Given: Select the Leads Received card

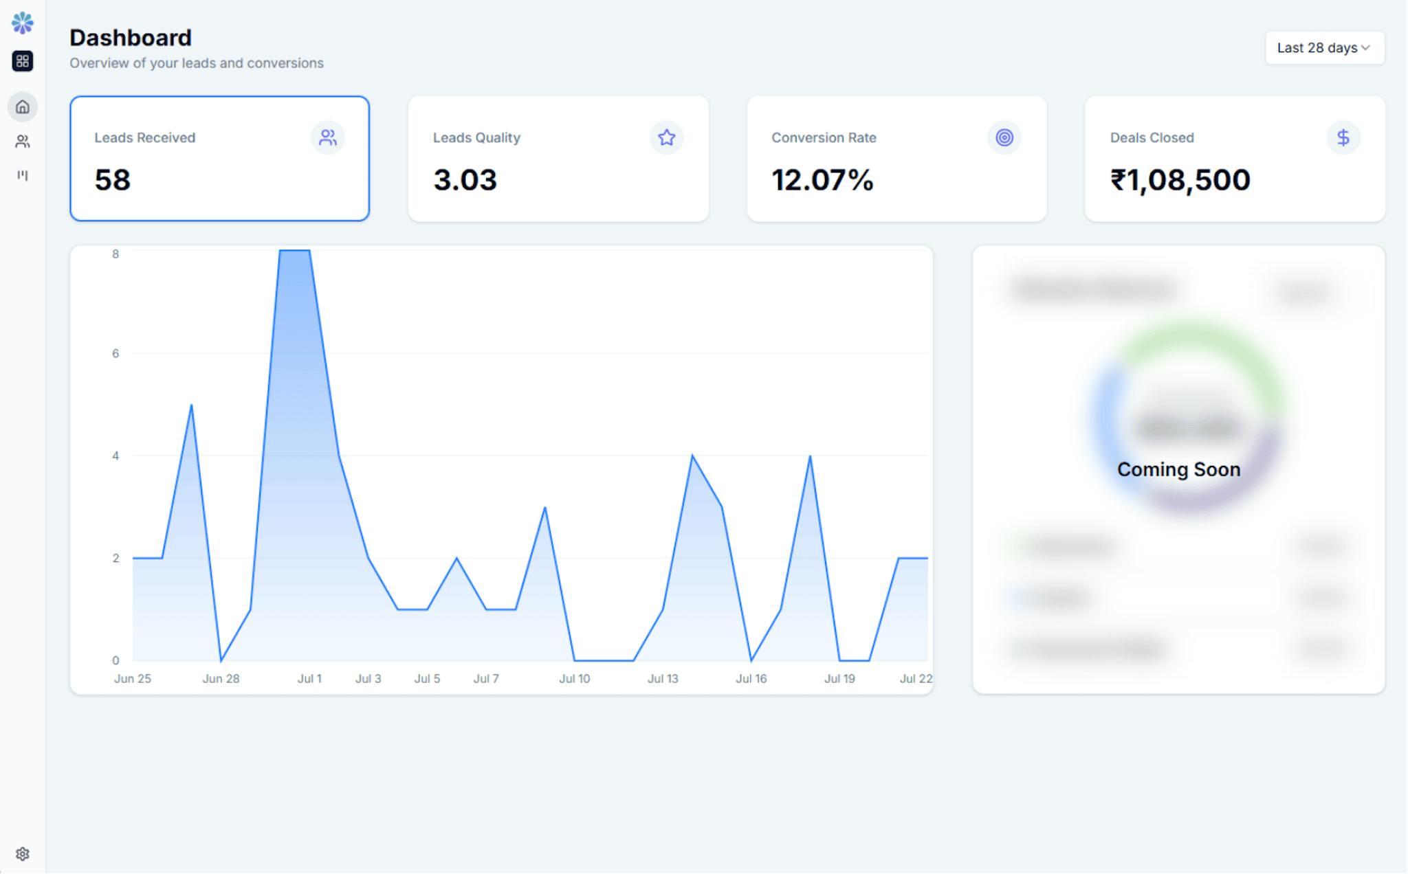Looking at the screenshot, I should (x=219, y=159).
